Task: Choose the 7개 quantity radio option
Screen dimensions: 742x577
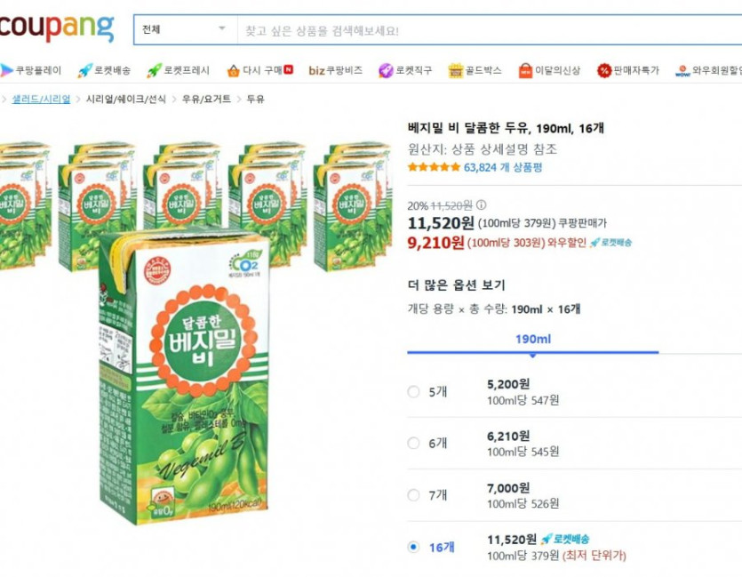Action: 413,495
